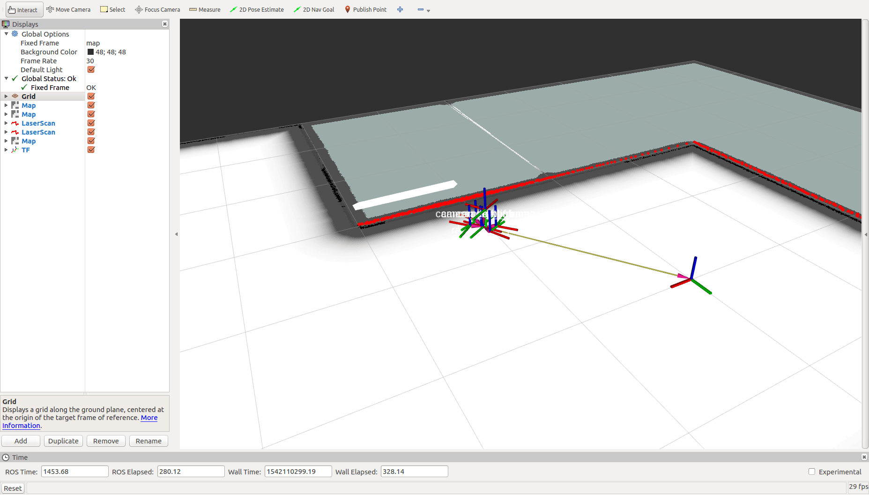Image resolution: width=869 pixels, height=495 pixels.
Task: Select the 2D Nav Goal tool
Action: point(314,9)
